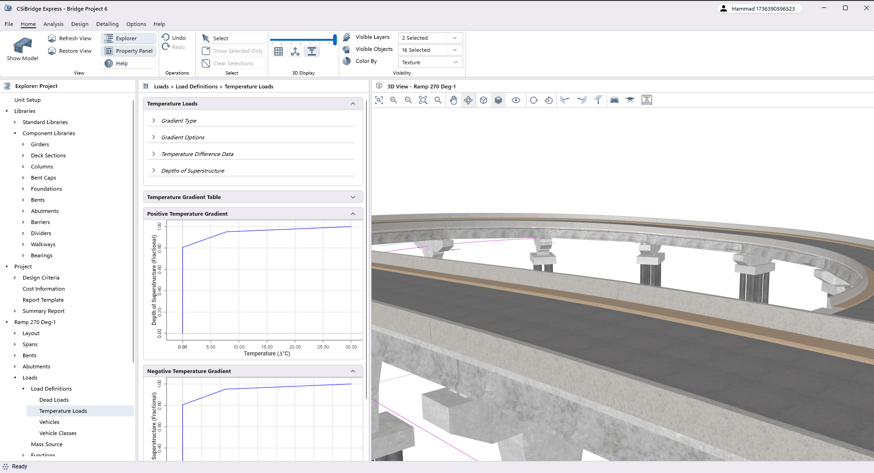Open the Color By Texture dropdown
This screenshot has height=473, width=874.
[x=430, y=62]
